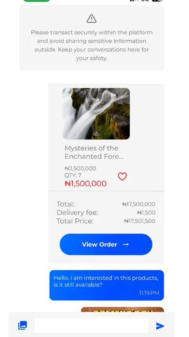This screenshot has height=337, width=189.
Task: Tap the Total Price ₦17,501,500 amount
Action: pos(140,221)
